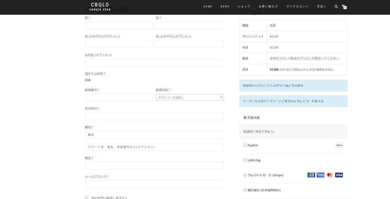Focus the 名 (よみがな) input field
The image size is (390, 199).
tap(190, 44)
